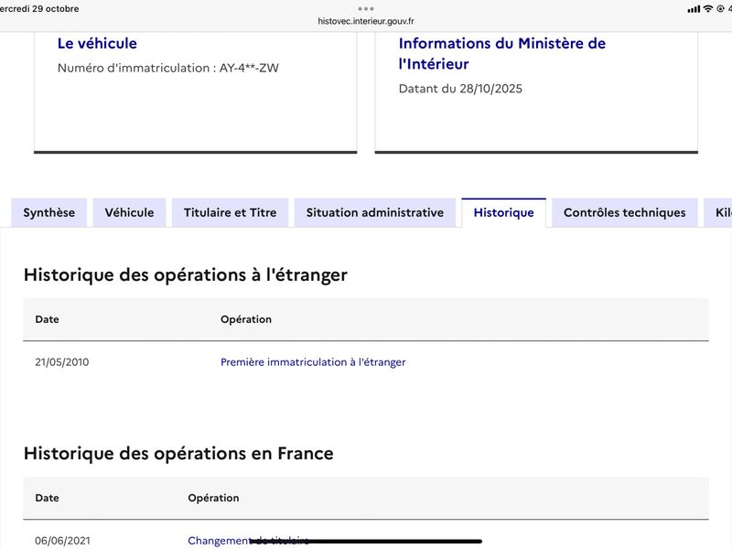Viewport: 732px width, 549px height.
Task: Tap the cellular signal bars icon
Action: [693, 9]
